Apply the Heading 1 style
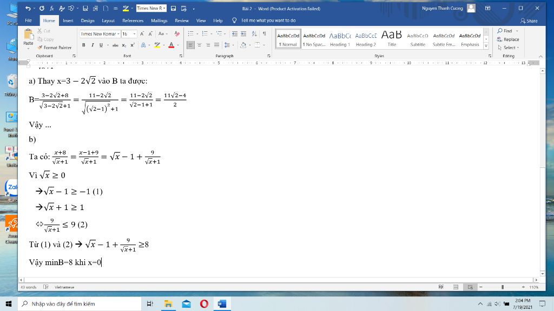Viewport: 554px width, 311px height. tap(340, 39)
